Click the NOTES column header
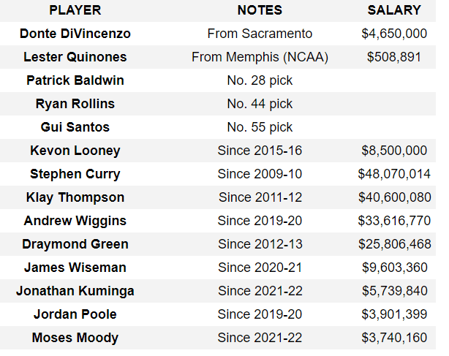 pos(260,10)
